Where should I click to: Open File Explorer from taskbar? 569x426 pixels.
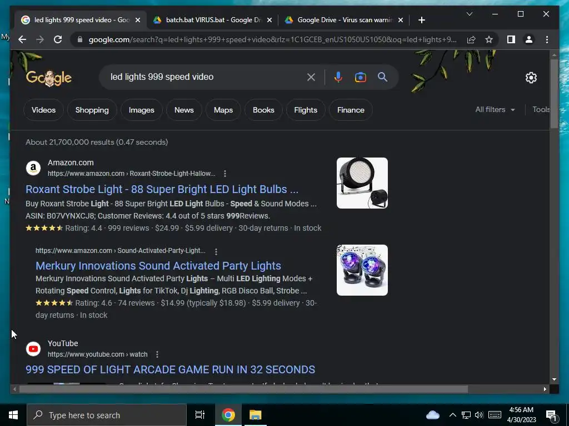255,415
